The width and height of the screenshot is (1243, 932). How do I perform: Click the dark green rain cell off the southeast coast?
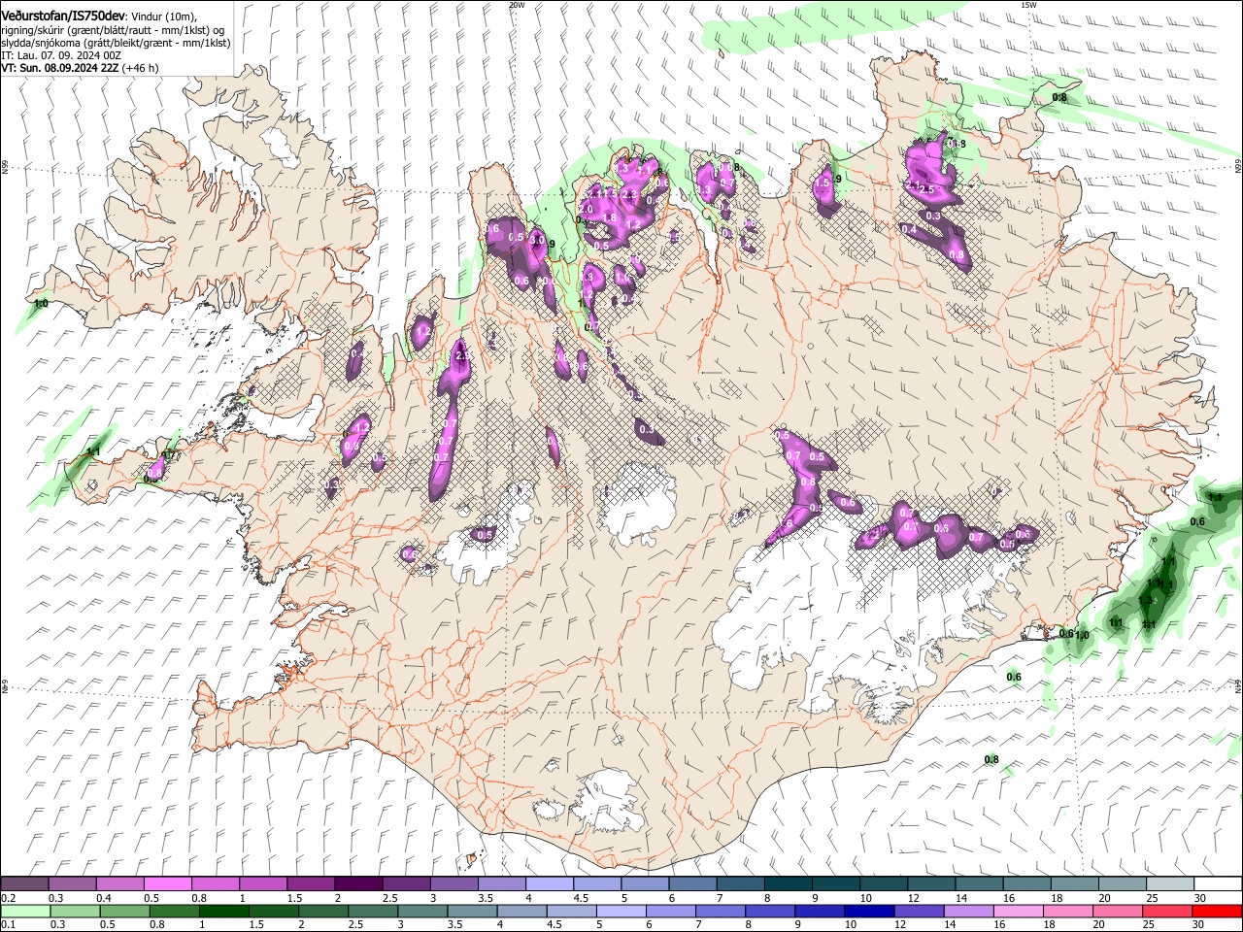pyautogui.click(x=1160, y=584)
